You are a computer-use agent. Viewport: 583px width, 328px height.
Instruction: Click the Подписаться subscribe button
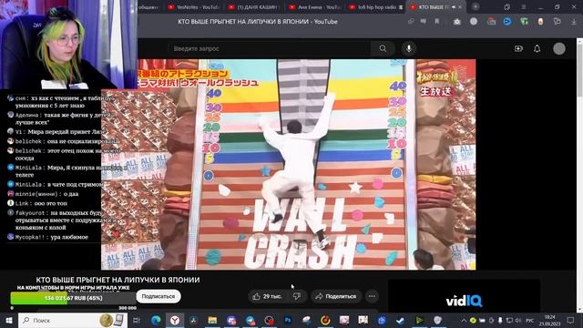tap(159, 296)
